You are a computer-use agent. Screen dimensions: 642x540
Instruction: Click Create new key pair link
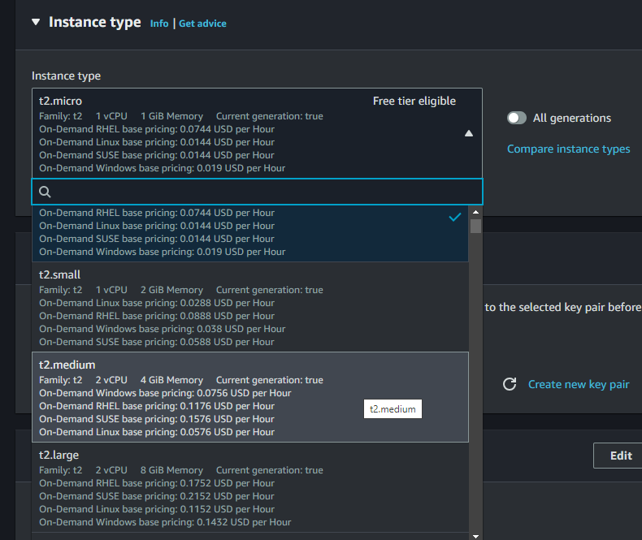(x=579, y=385)
